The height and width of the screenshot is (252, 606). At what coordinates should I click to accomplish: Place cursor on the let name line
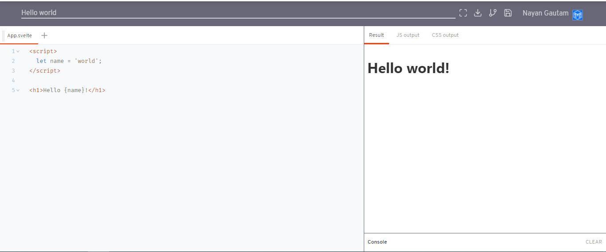(x=69, y=61)
